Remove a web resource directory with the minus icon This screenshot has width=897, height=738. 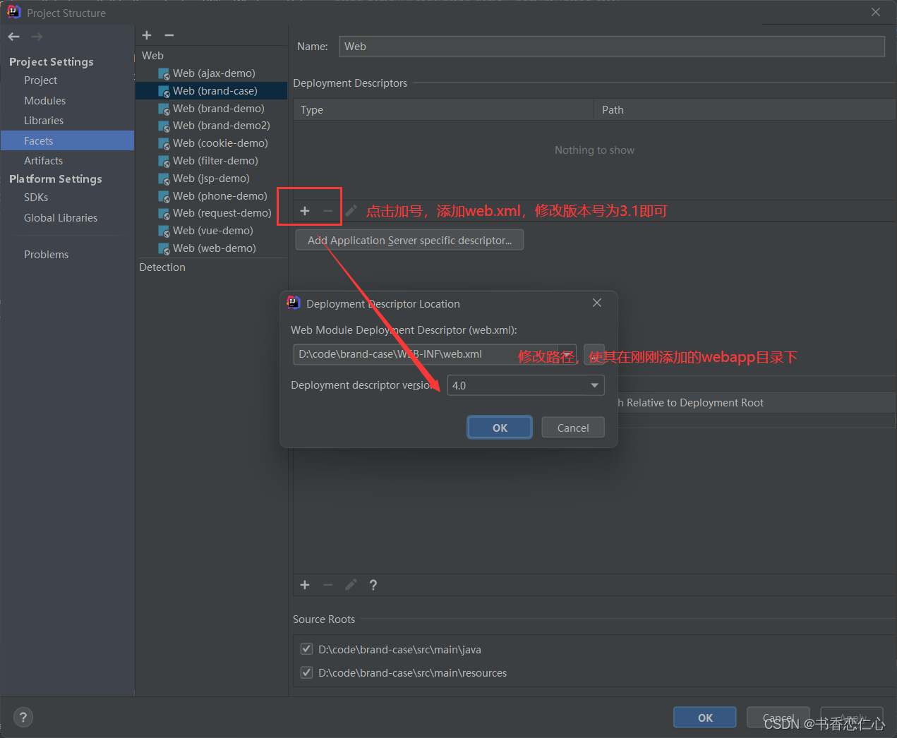coord(328,585)
